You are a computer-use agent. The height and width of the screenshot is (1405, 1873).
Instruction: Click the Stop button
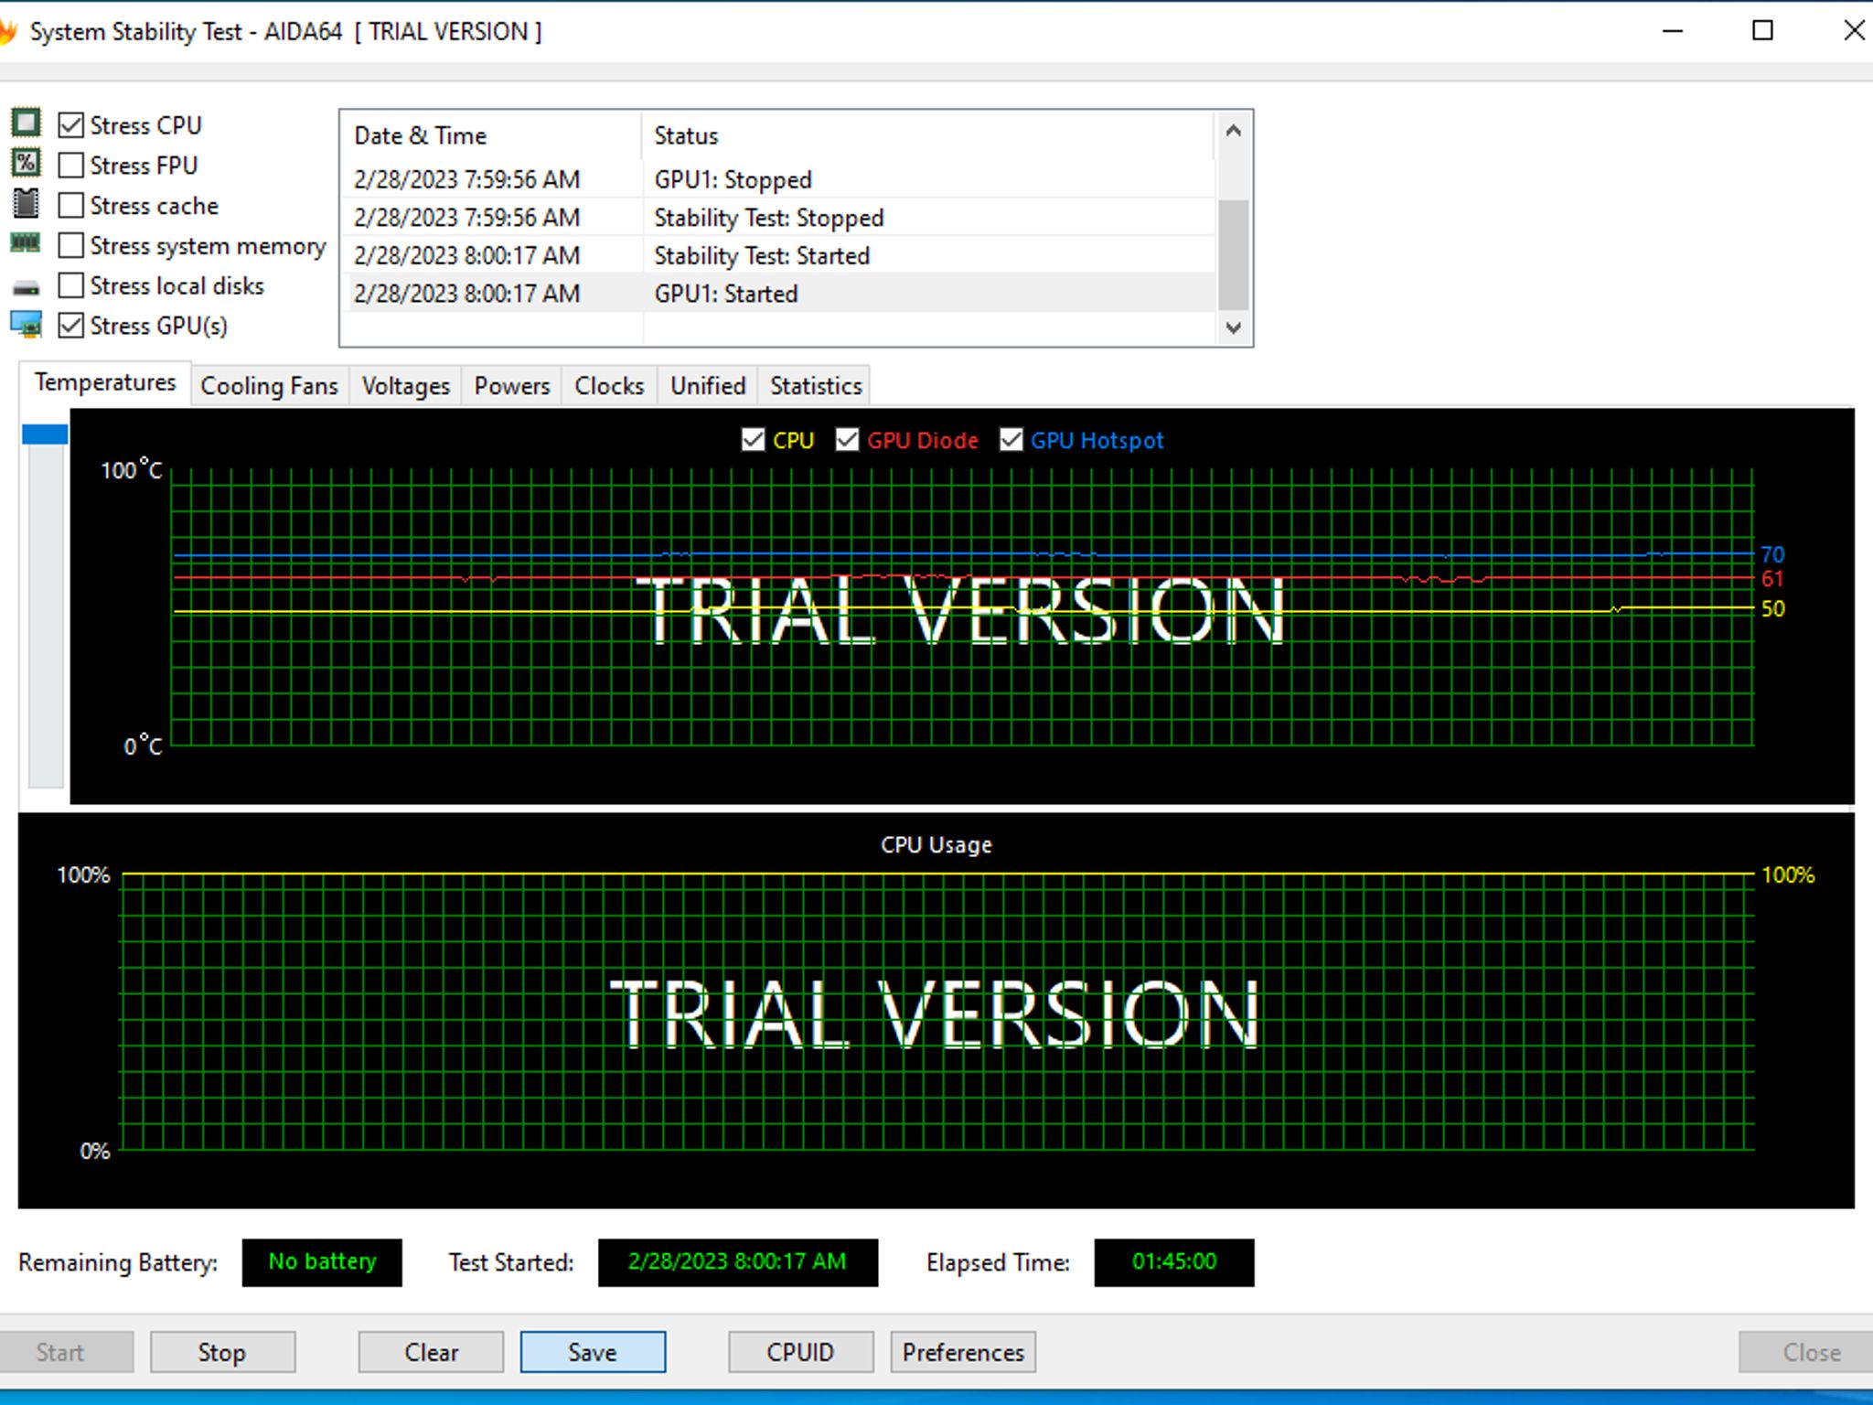click(x=222, y=1352)
